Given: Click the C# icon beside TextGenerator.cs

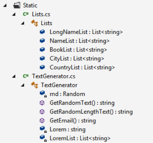Looking at the screenshot, I should click(26, 76).
